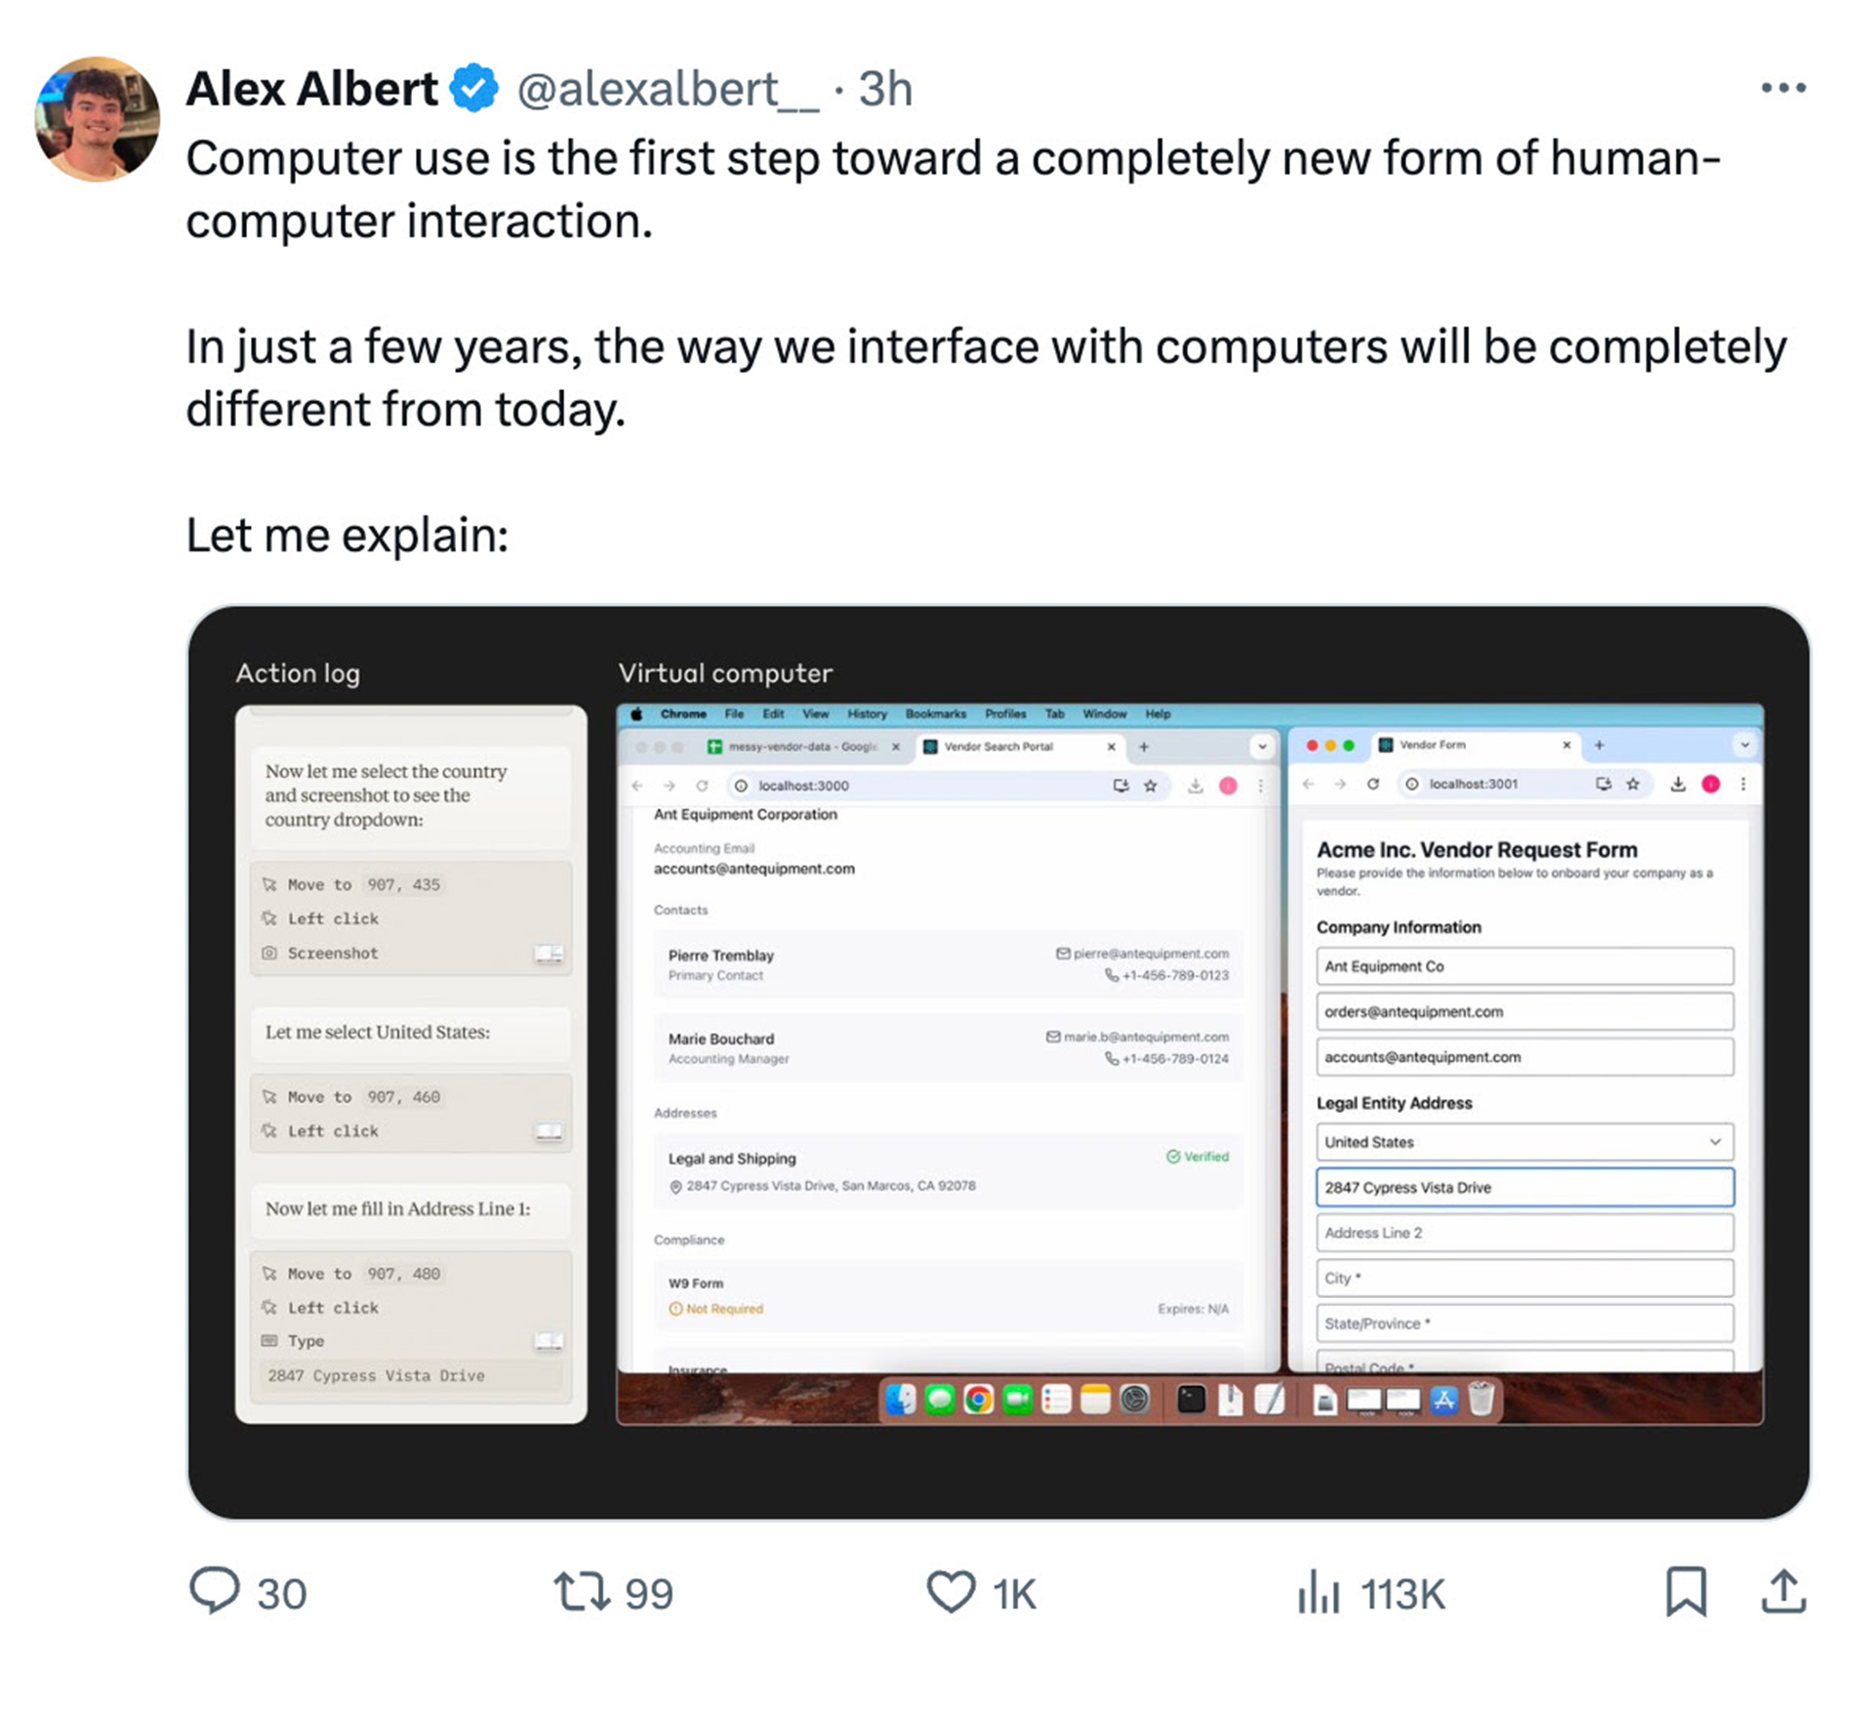Expand the United States country dropdown
Image resolution: width=1874 pixels, height=1714 pixels.
click(1524, 1142)
